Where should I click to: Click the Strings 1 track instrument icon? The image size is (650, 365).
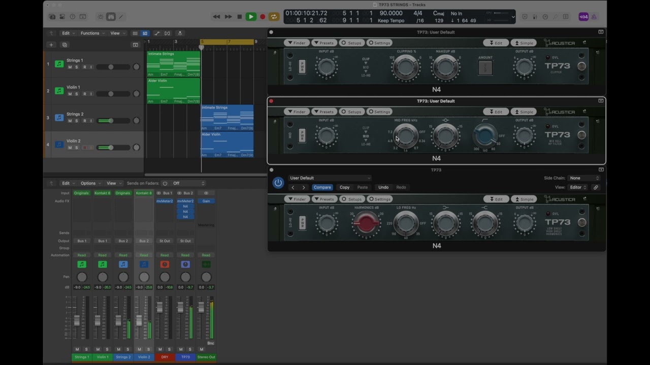(59, 64)
